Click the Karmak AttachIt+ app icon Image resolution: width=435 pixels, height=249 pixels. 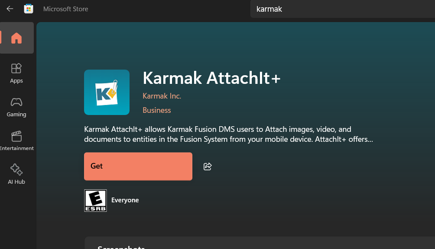point(107,92)
